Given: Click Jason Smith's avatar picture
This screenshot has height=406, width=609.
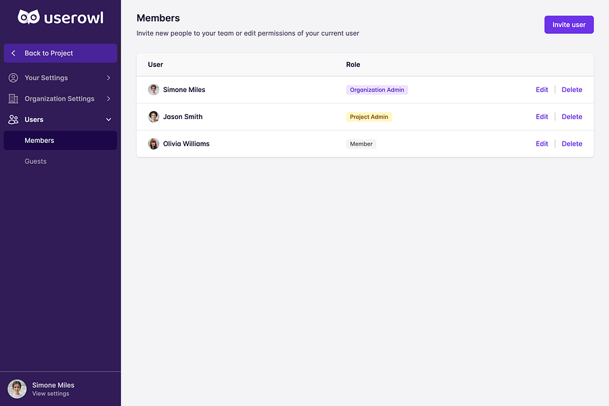Looking at the screenshot, I should click(154, 116).
